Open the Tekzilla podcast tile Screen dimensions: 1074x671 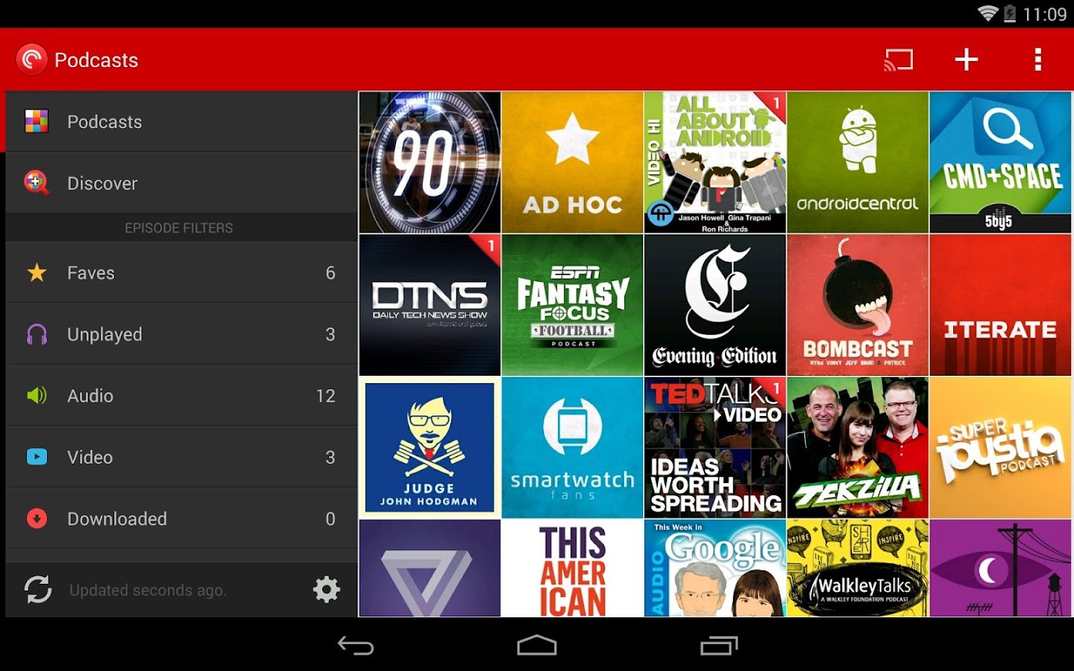(858, 447)
